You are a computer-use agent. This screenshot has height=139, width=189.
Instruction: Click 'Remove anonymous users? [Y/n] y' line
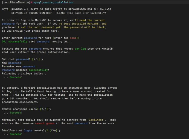click(27, 109)
